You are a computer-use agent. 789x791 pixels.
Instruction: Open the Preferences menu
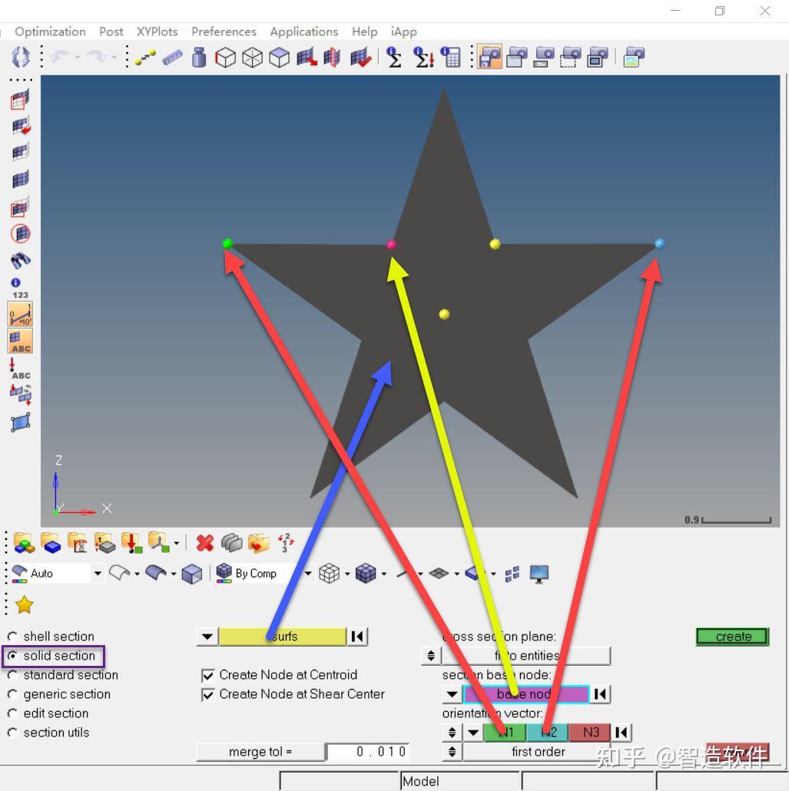pyautogui.click(x=224, y=31)
